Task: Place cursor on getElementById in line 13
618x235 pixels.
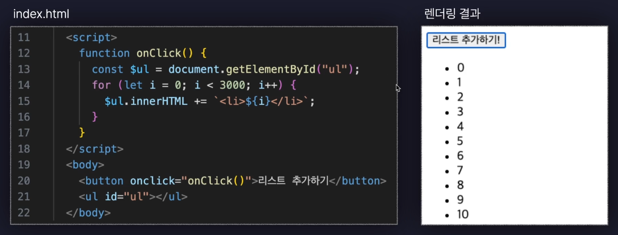Action: pyautogui.click(x=270, y=69)
